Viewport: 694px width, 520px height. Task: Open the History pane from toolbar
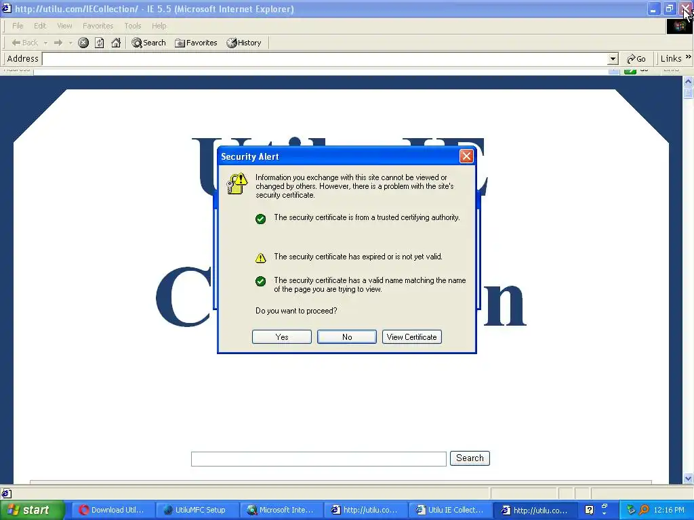pos(244,43)
